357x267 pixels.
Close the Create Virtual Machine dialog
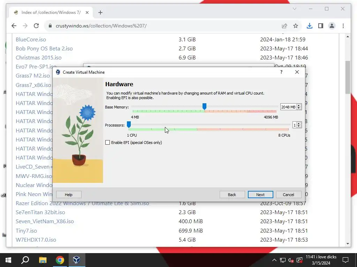tap(297, 72)
